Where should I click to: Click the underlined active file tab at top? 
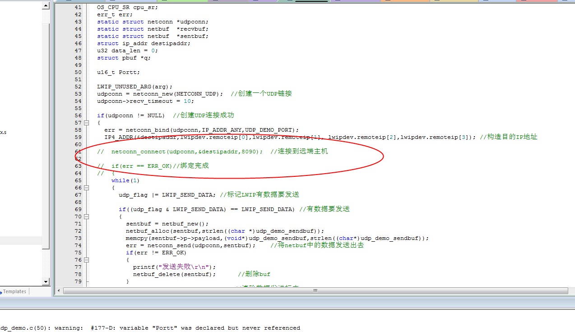[311, 1]
